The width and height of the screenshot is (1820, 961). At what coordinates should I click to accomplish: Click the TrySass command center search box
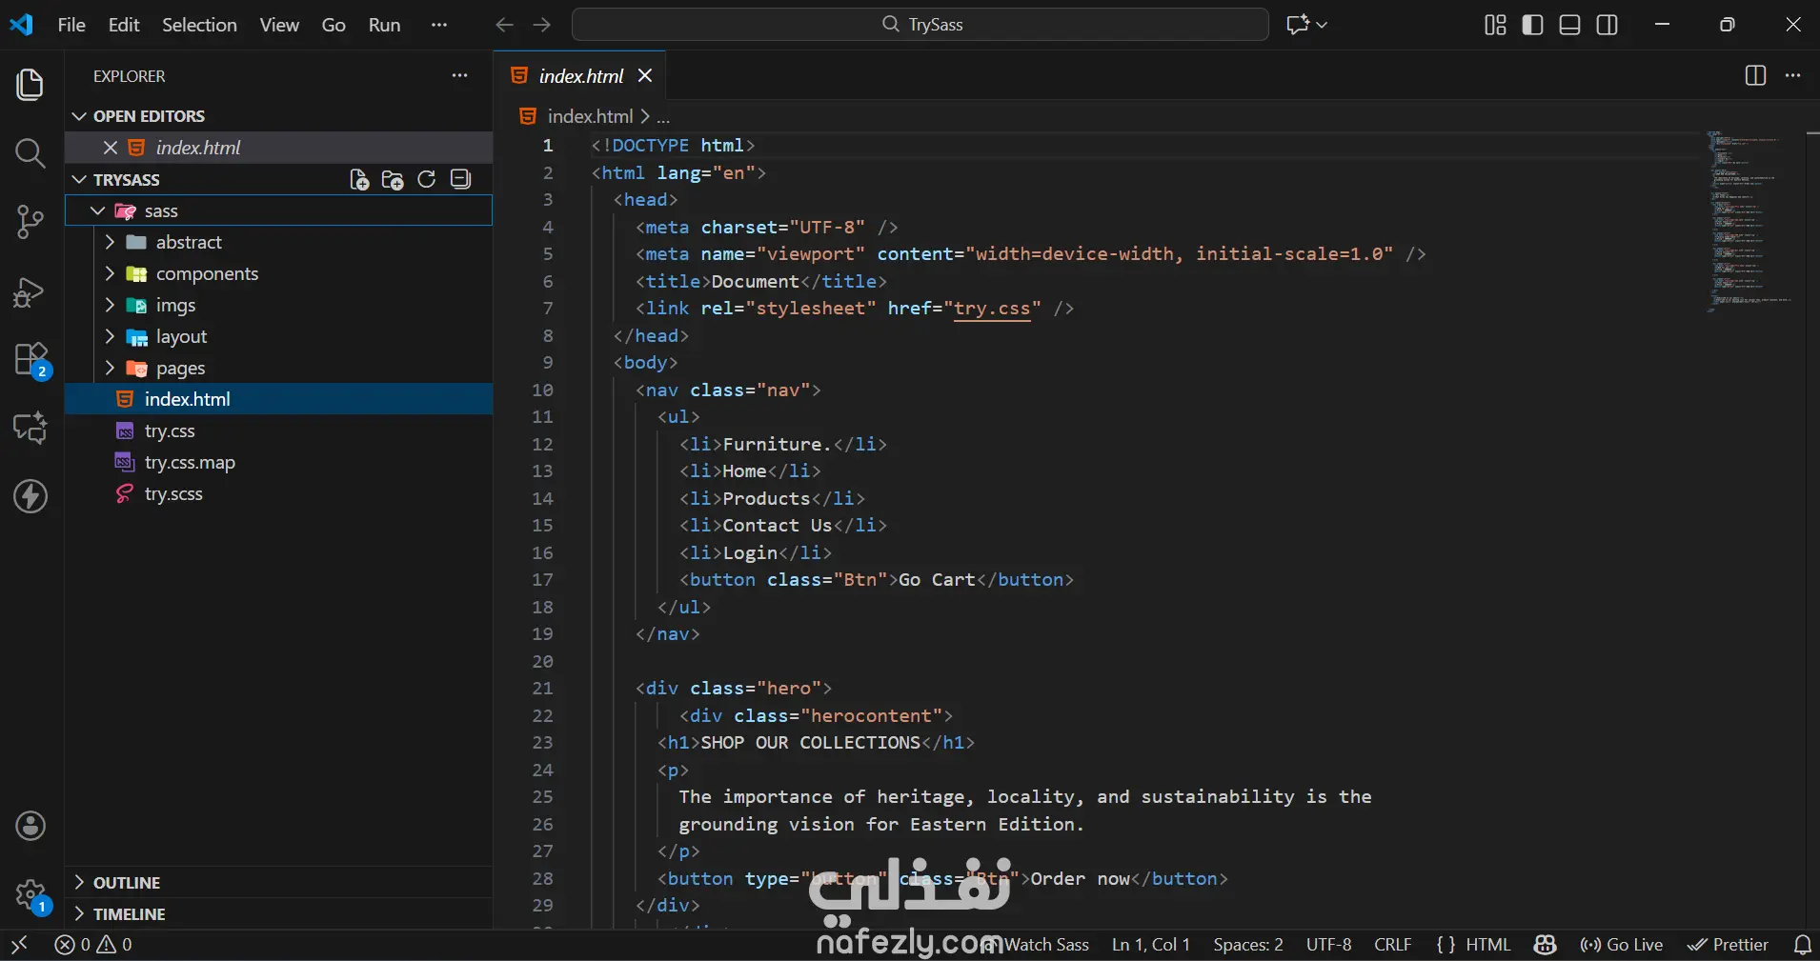point(920,25)
